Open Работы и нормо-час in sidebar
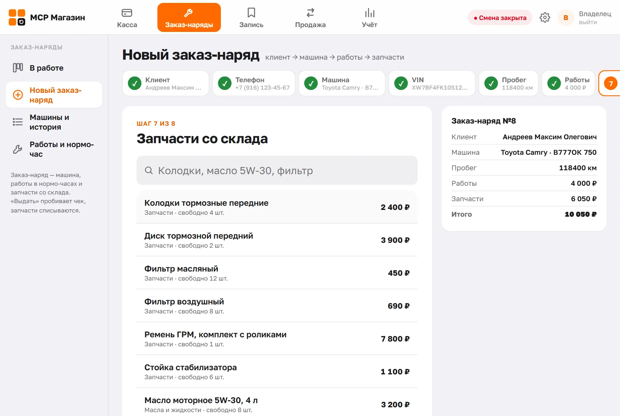The image size is (620, 416). pos(54,149)
